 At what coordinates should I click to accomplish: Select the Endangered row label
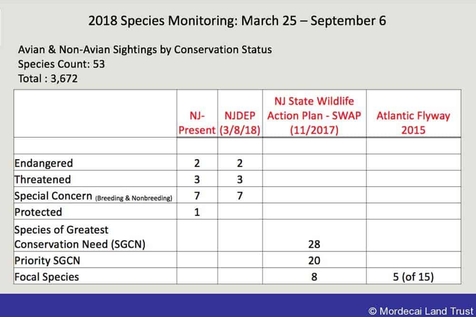tap(43, 163)
